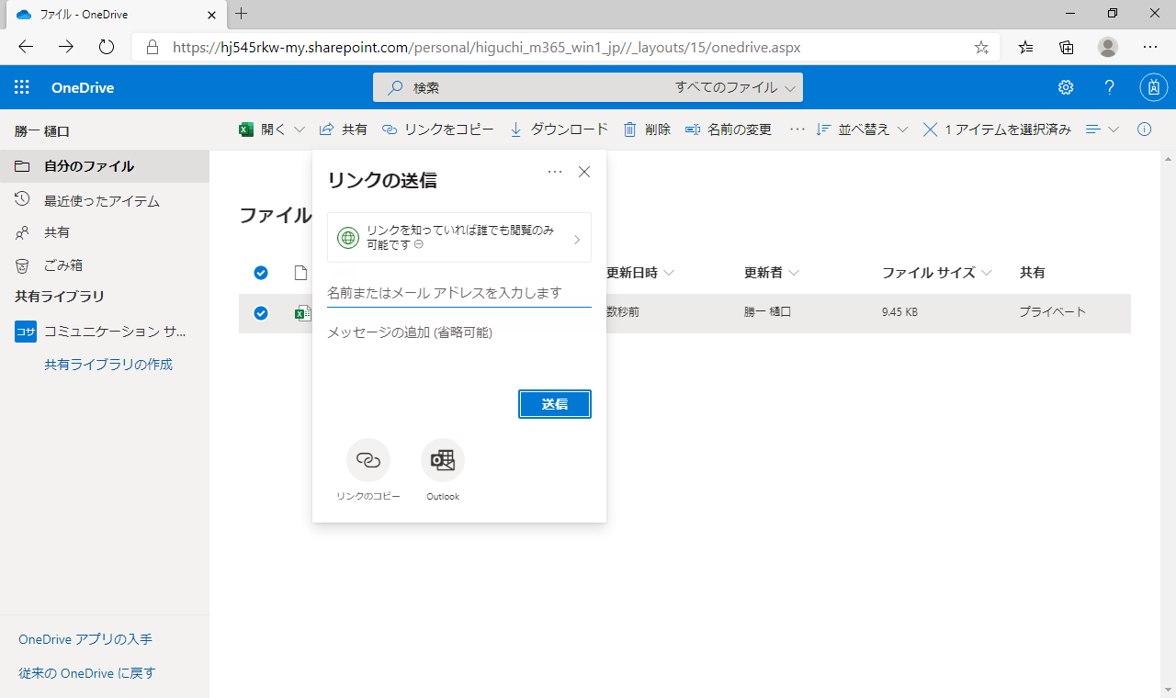Click the help question mark icon
Viewport: 1176px width, 698px height.
point(1110,88)
